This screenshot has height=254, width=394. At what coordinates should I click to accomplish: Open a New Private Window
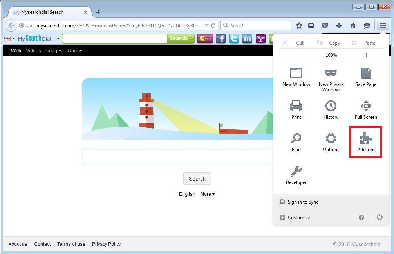click(331, 79)
